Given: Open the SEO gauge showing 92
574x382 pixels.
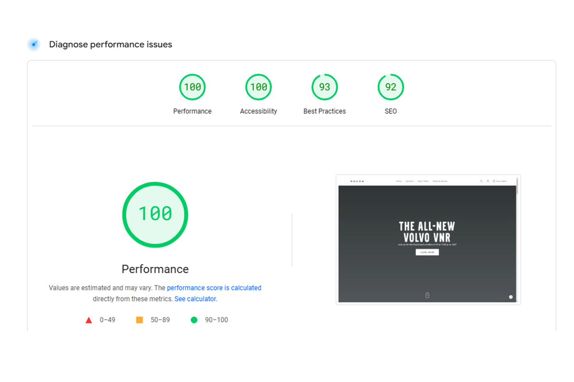Looking at the screenshot, I should point(390,87).
